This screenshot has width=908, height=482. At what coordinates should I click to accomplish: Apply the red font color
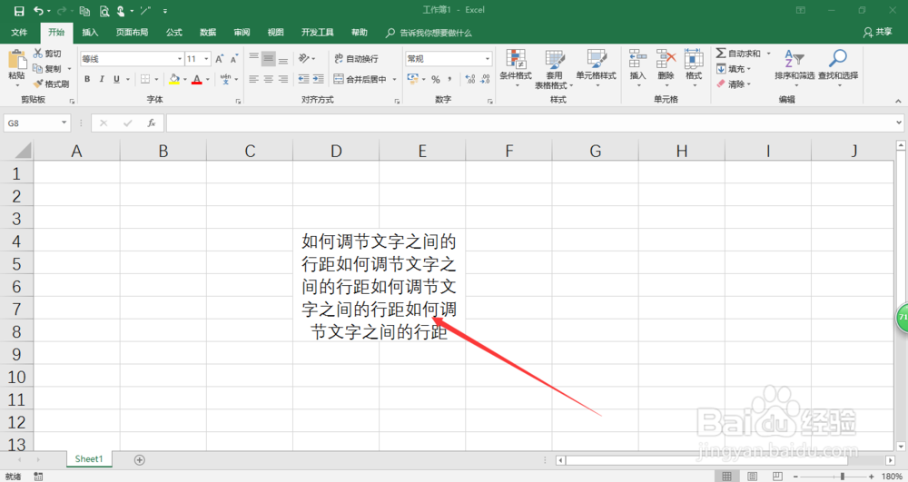click(x=197, y=79)
